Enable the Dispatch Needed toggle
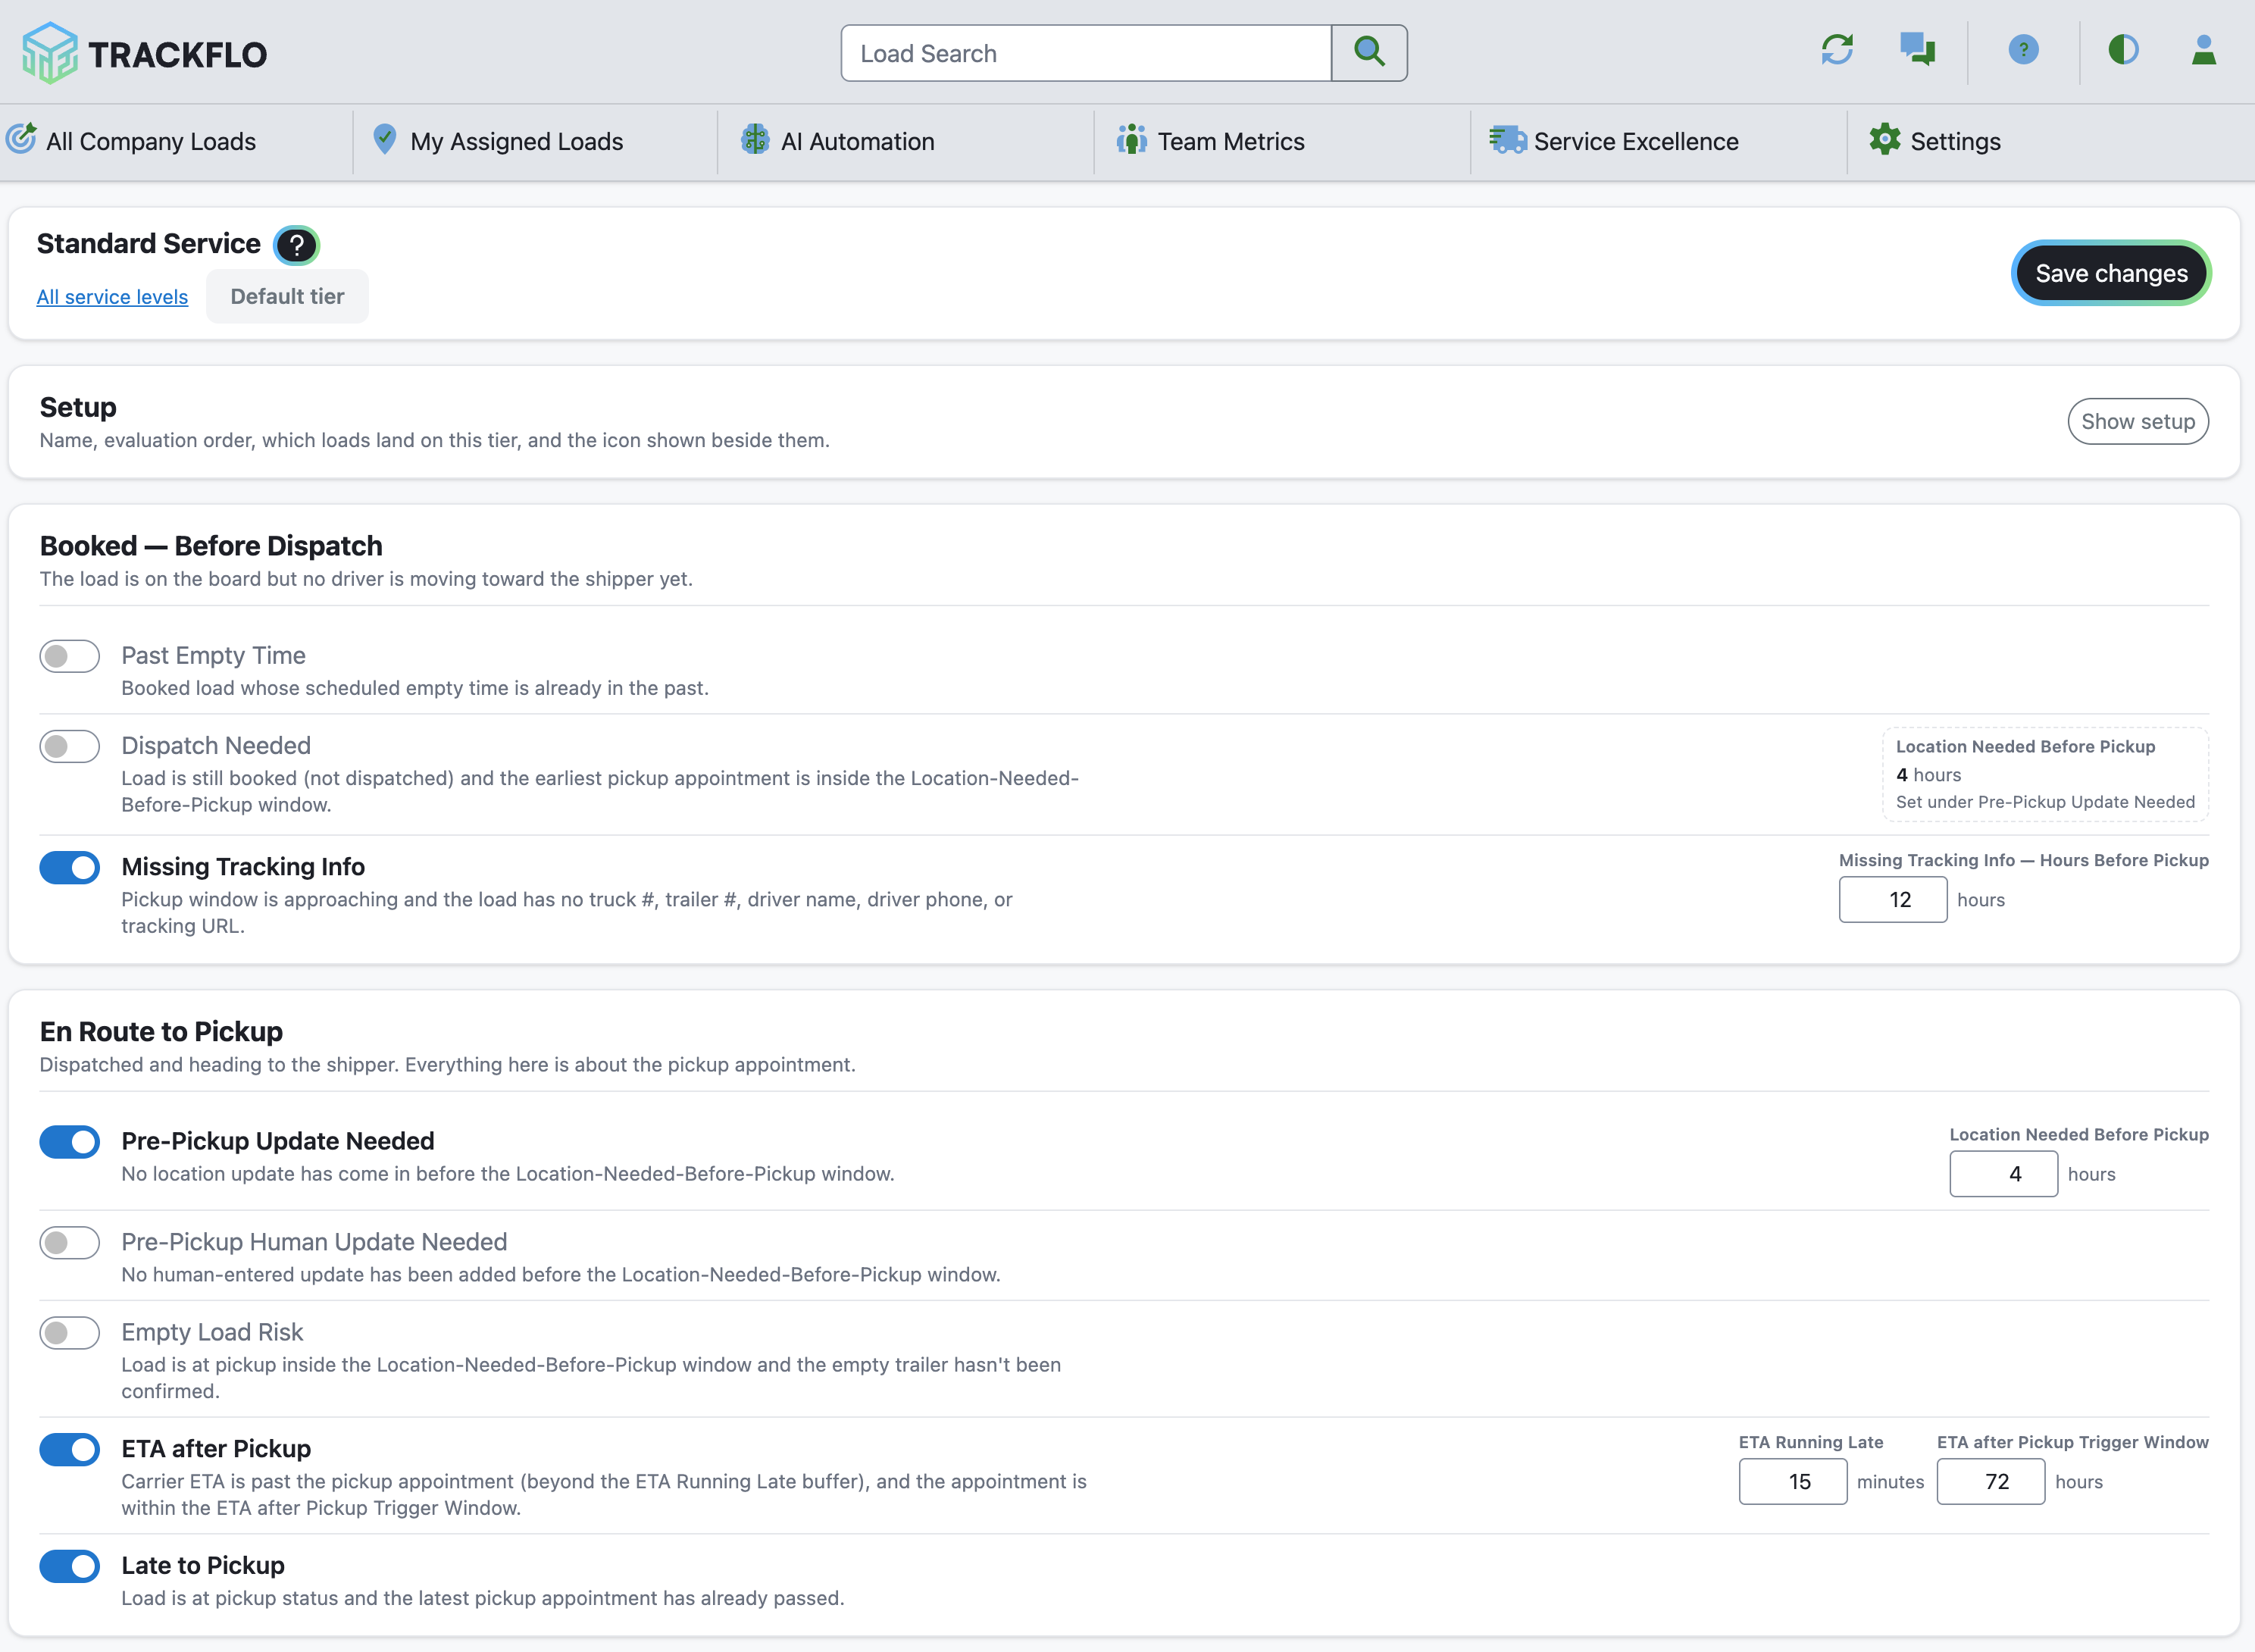 [70, 746]
